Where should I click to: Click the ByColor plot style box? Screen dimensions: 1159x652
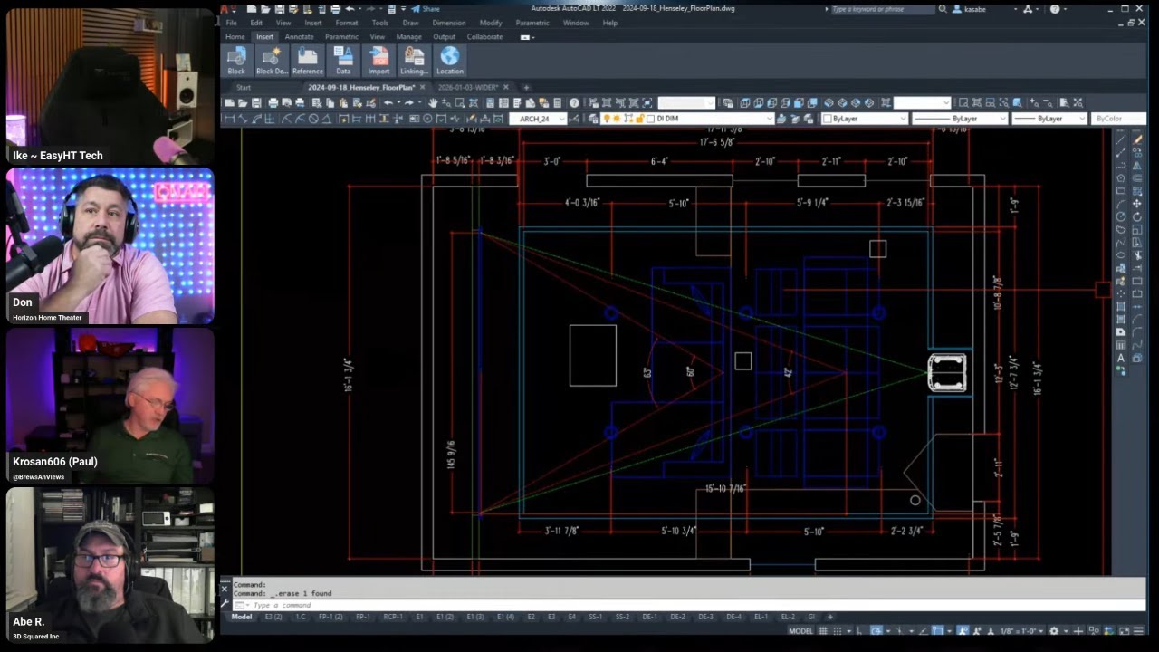1119,119
